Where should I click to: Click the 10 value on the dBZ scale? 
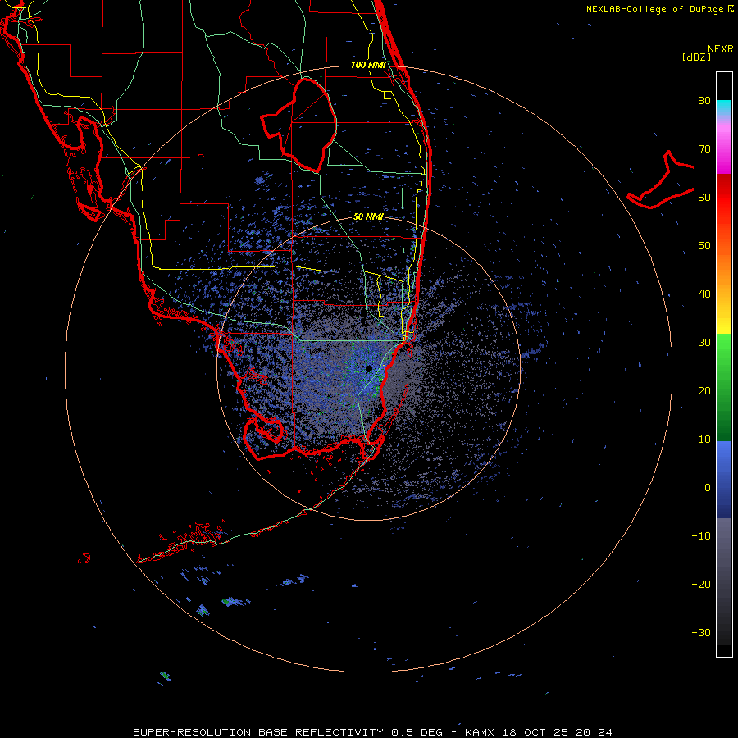704,440
